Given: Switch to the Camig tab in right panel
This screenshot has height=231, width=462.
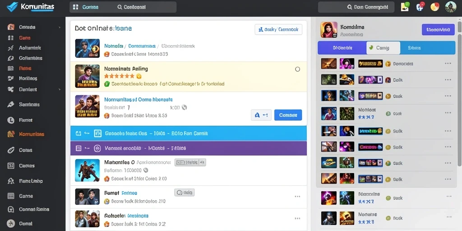Looking at the screenshot, I should coord(383,48).
